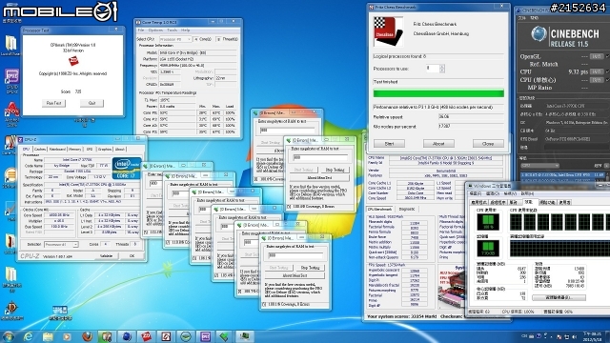
Task: Select first Task Manager tab 應用程式
Action: (x=478, y=202)
